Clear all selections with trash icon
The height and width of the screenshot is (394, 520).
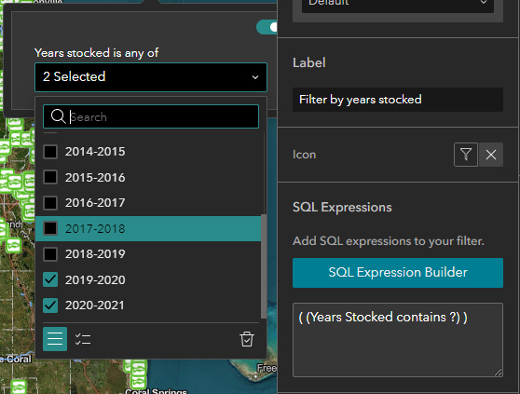point(247,339)
